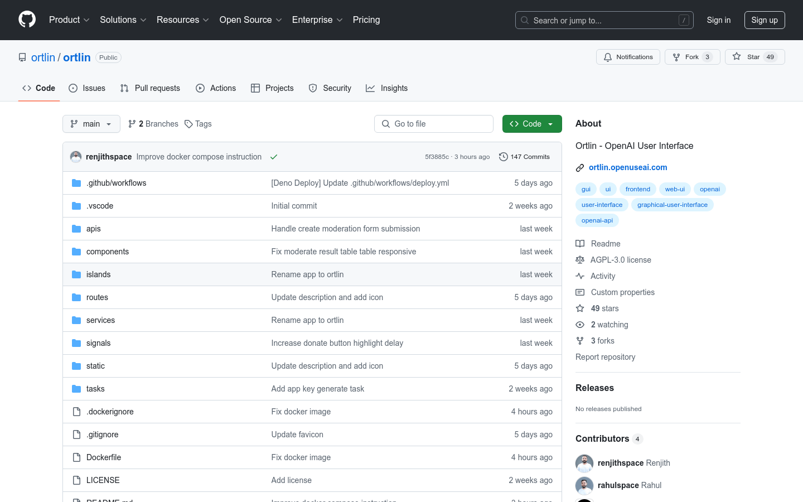Star the repository using the star icon

click(737, 57)
